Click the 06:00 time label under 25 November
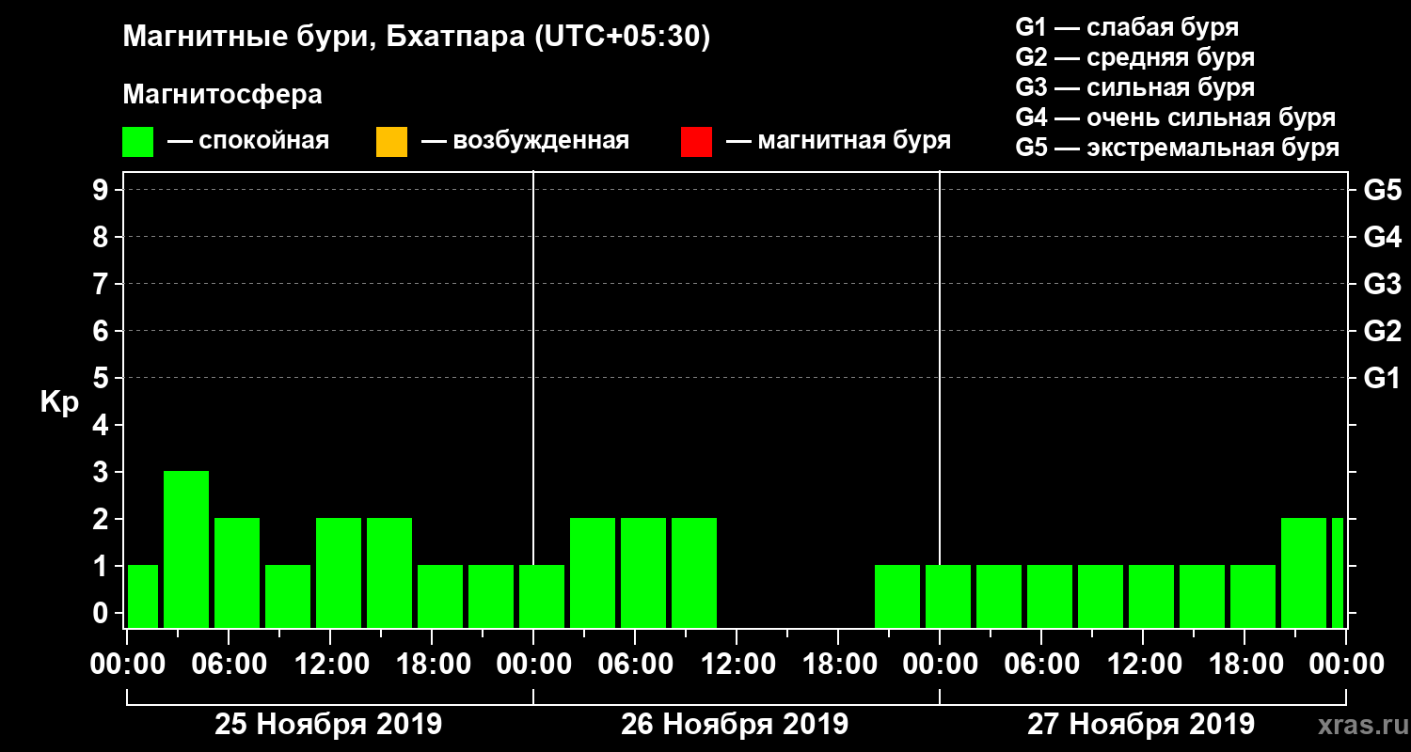This screenshot has width=1411, height=752. tap(228, 665)
